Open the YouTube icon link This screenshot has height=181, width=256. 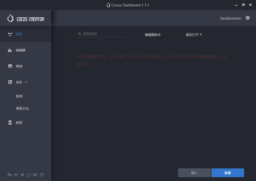(x=35, y=175)
